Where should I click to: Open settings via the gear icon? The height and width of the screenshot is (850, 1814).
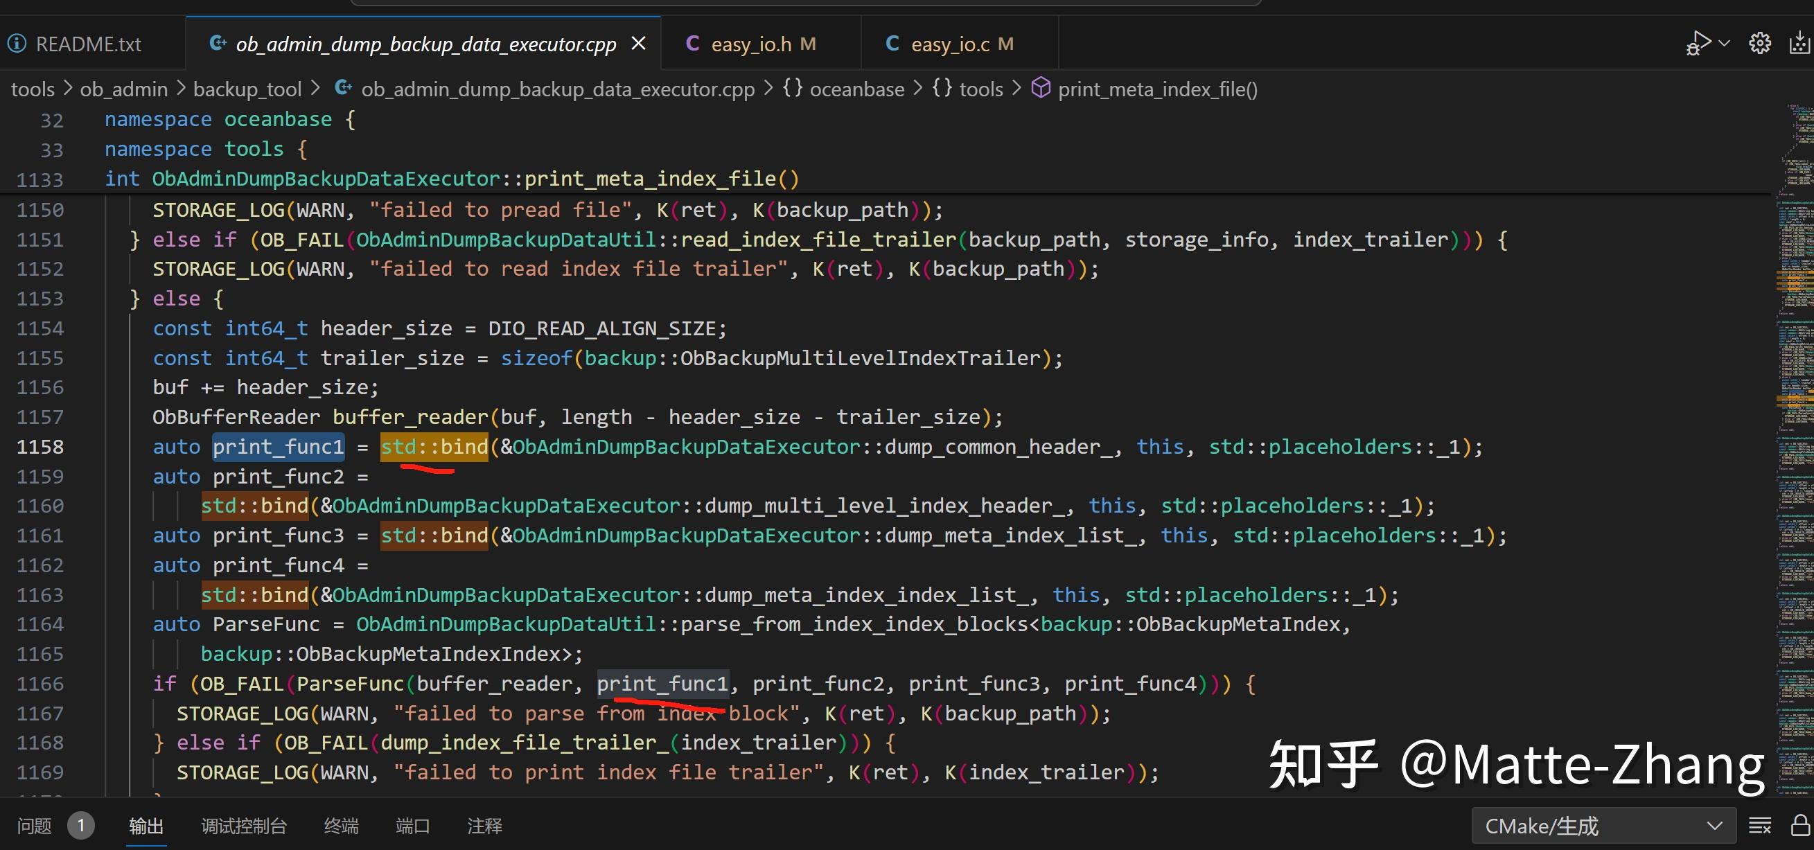(1759, 43)
